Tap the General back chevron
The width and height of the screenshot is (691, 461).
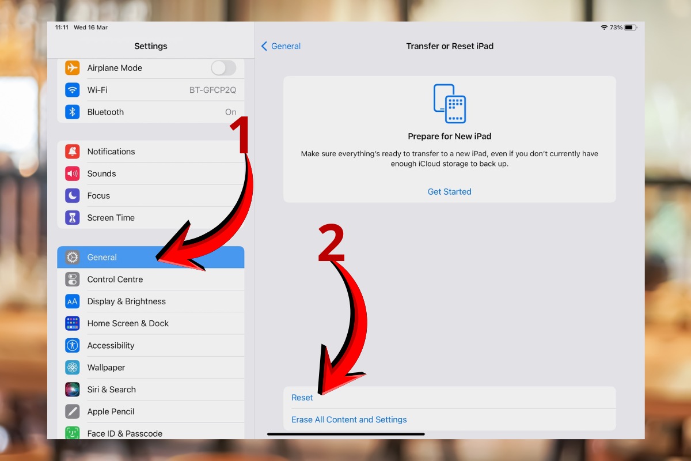280,46
